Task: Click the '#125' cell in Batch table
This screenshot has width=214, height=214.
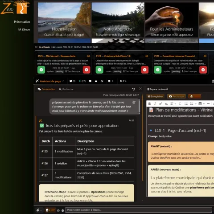Action: pyautogui.click(x=46, y=151)
